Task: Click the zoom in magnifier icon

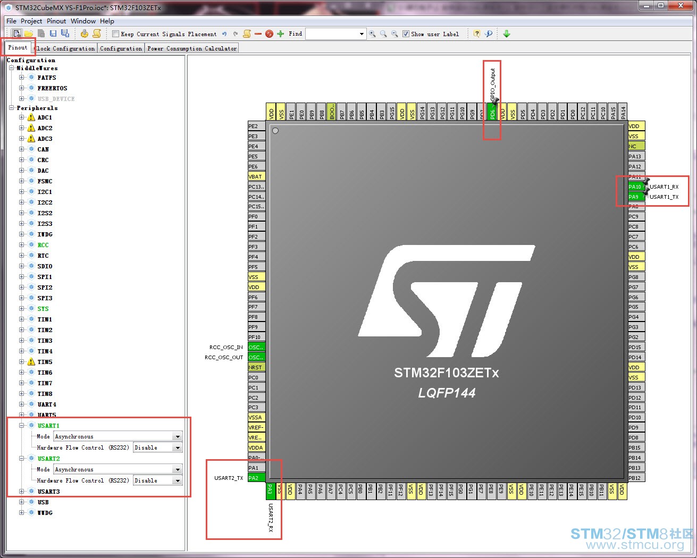Action: (372, 34)
